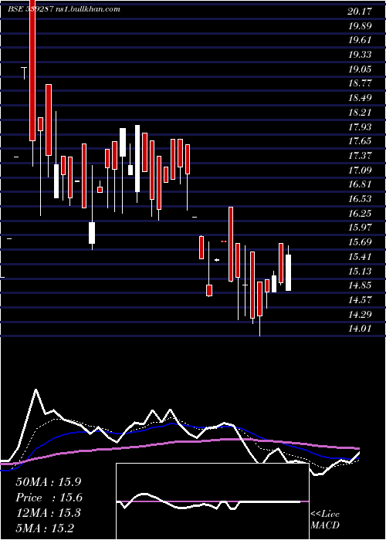Click the 16.53 price axis label
The width and height of the screenshot is (386, 540).
(360, 199)
